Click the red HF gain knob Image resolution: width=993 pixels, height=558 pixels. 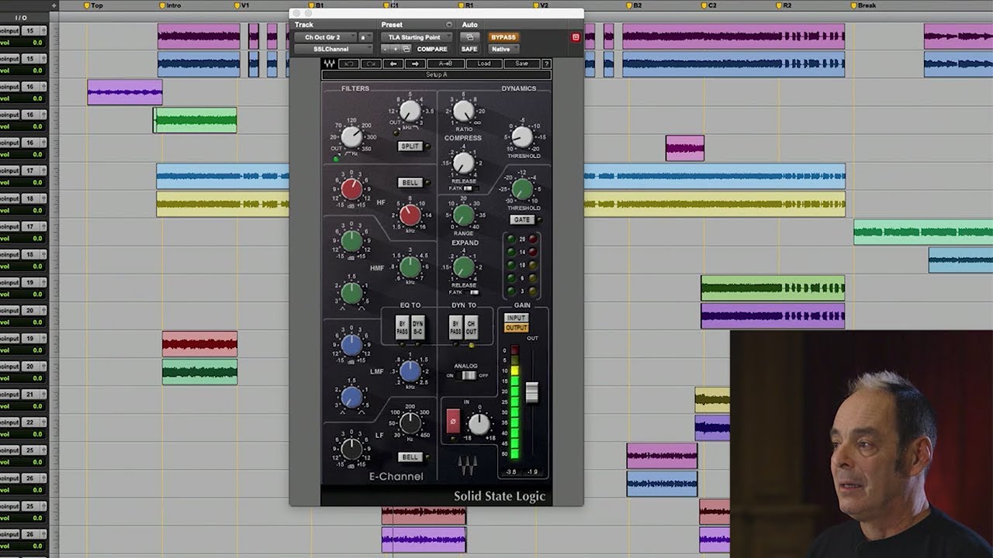351,188
